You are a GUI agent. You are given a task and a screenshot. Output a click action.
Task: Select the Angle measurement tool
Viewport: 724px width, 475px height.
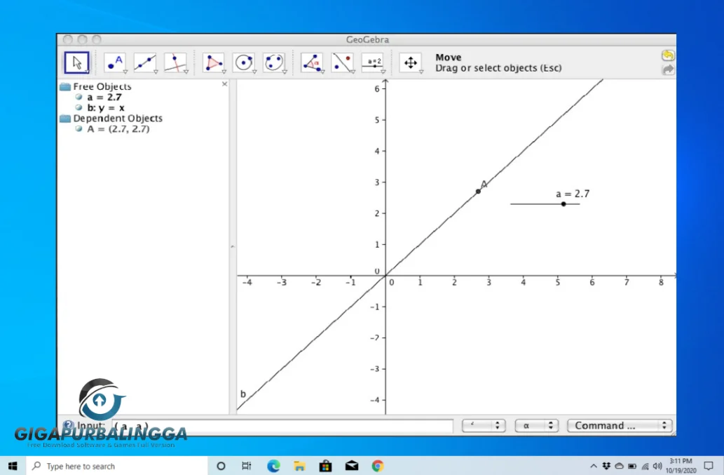coord(311,62)
